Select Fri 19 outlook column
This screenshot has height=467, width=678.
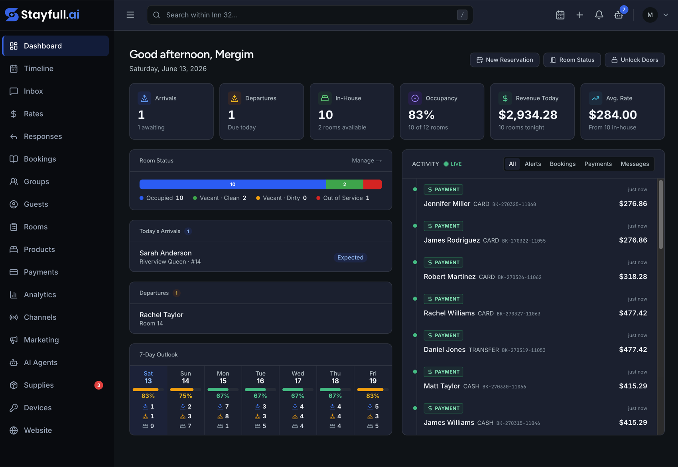coord(373,400)
